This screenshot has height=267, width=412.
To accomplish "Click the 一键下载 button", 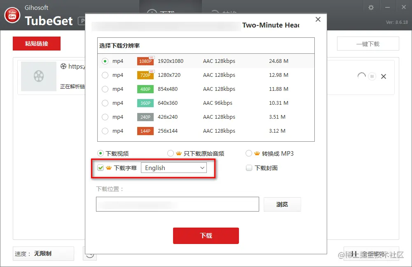I will coord(368,44).
